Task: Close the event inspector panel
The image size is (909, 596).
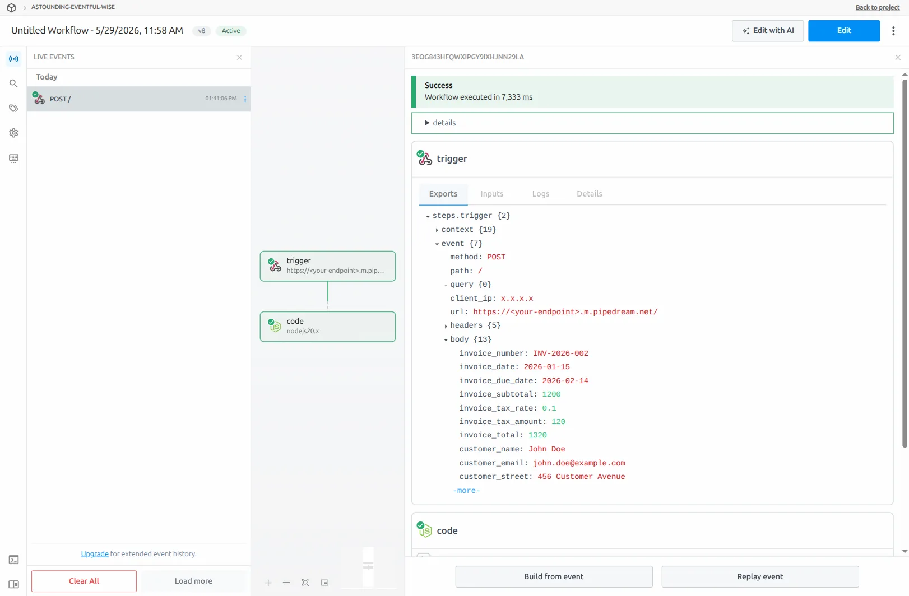Action: [898, 57]
